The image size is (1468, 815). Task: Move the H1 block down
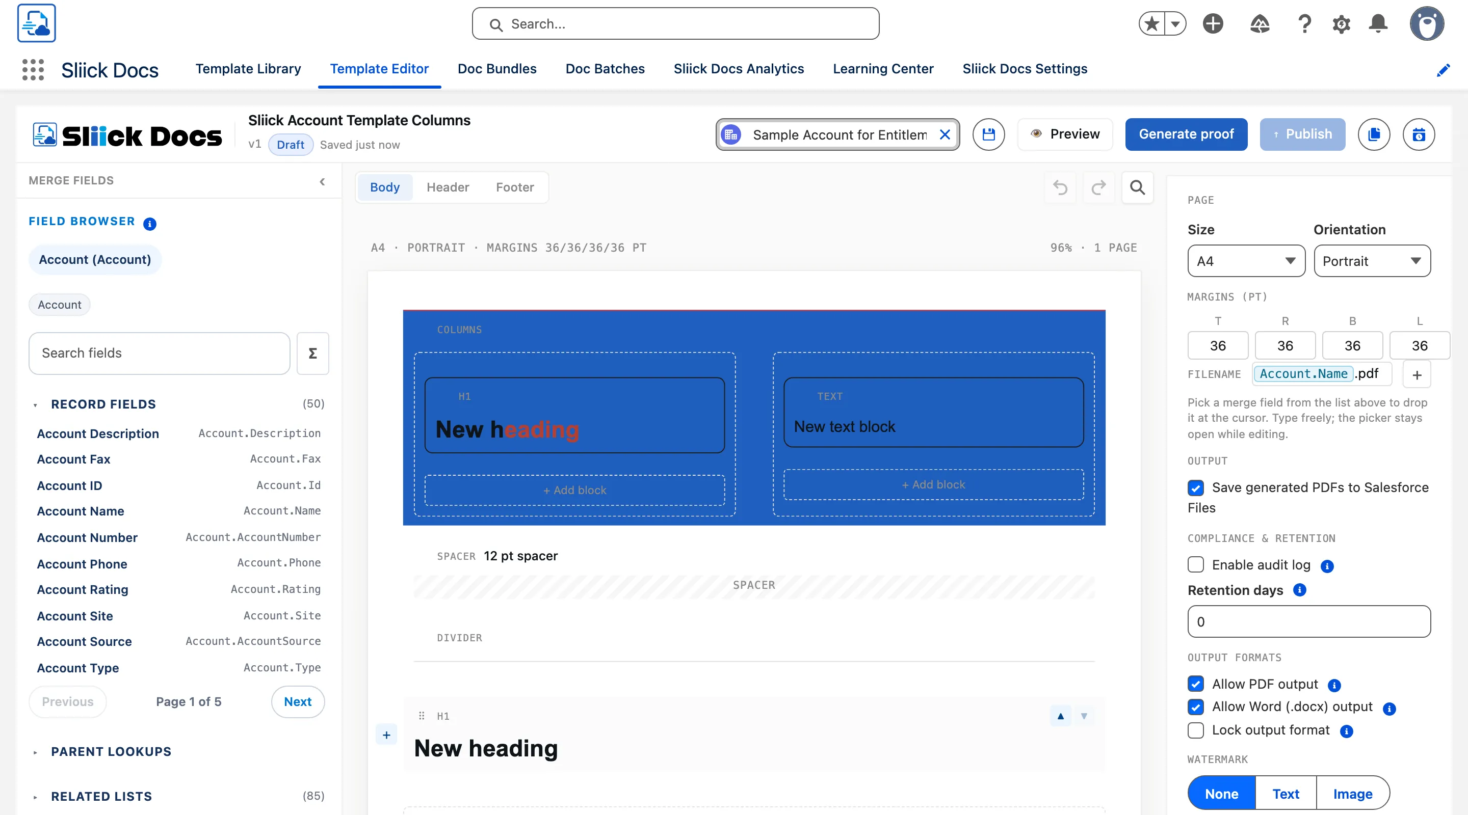pos(1084,716)
